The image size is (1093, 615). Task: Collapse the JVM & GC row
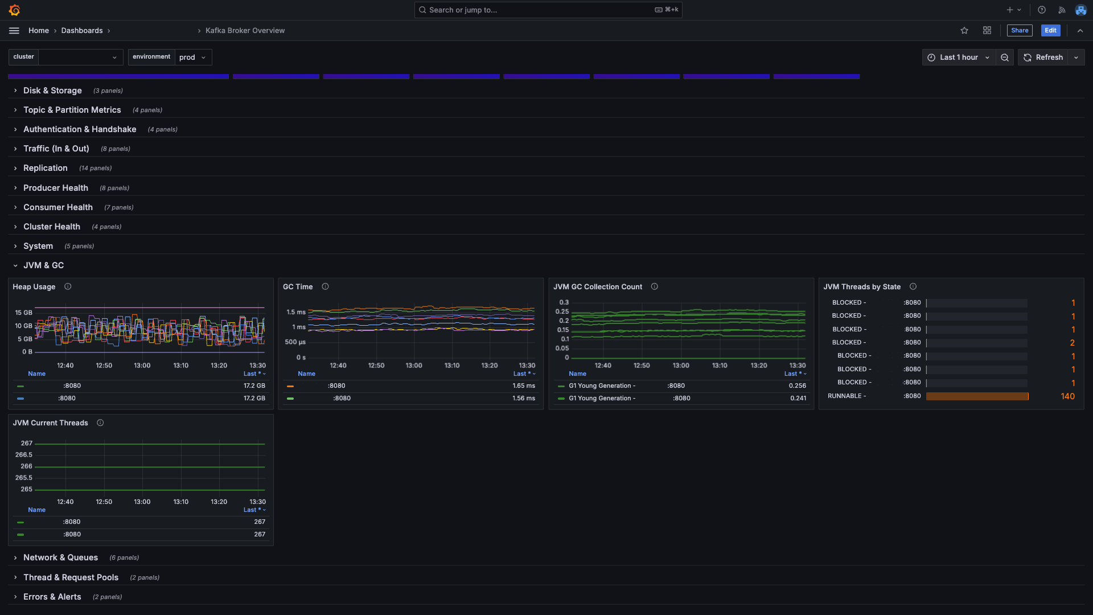coord(43,265)
